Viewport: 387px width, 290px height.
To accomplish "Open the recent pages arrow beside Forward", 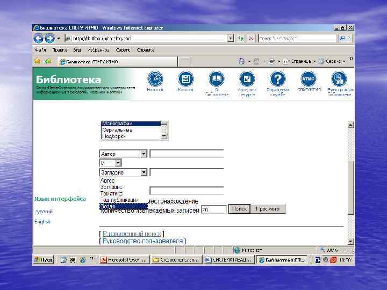I will coord(59,39).
